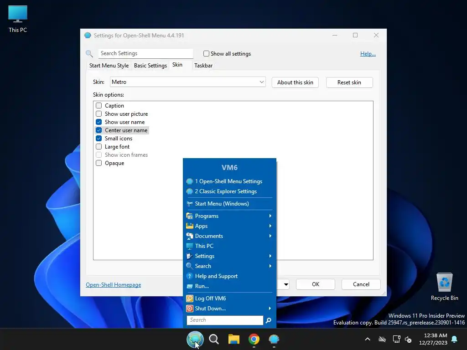Open the Help... link
The width and height of the screenshot is (467, 350).
coord(368,54)
